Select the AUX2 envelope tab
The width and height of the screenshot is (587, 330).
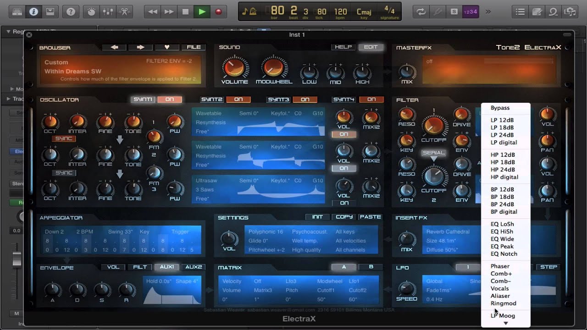[194, 267]
